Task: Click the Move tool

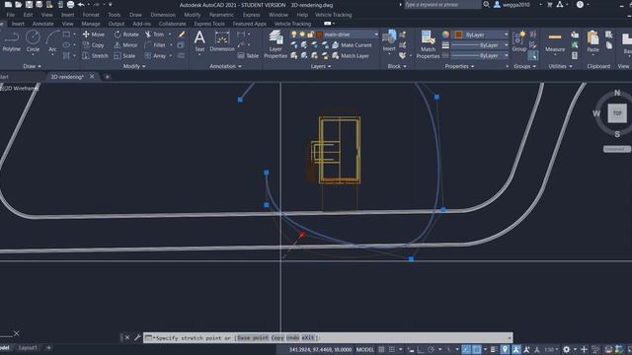Action: point(94,35)
